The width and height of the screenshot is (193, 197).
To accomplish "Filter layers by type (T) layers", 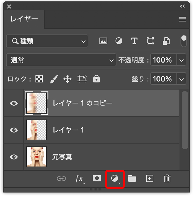I will pos(134,41).
